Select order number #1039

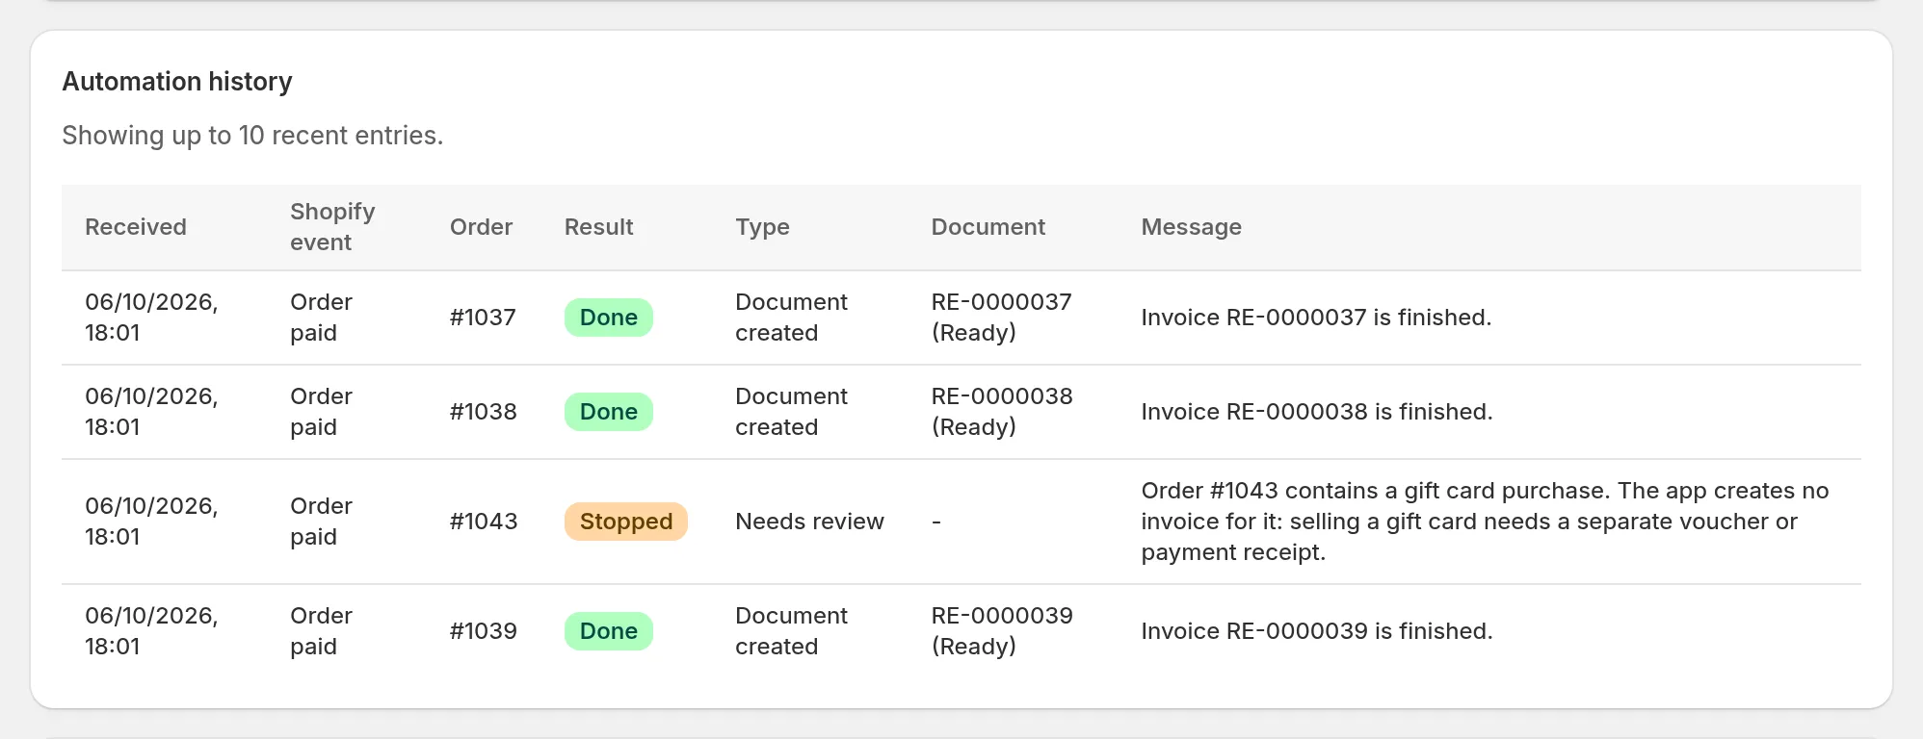point(483,631)
